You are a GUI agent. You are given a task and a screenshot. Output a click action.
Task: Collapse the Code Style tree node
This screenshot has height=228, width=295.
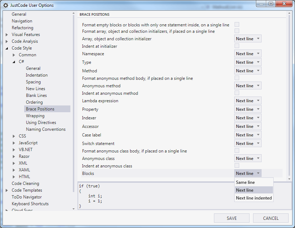pyautogui.click(x=7, y=48)
